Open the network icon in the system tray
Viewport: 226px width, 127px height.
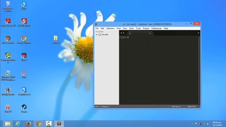(x=204, y=124)
